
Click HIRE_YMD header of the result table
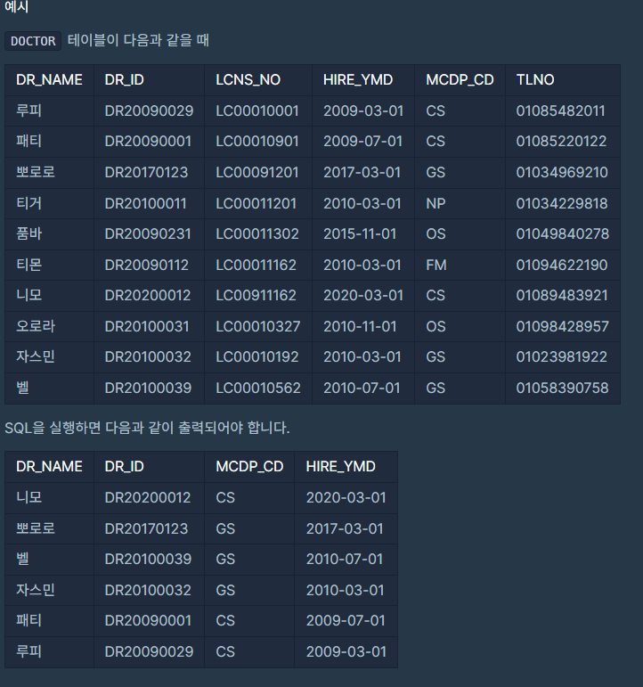[341, 467]
